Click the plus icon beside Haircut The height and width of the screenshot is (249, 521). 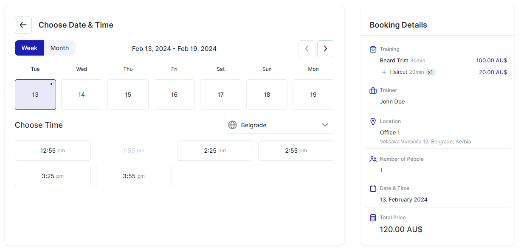(x=384, y=72)
